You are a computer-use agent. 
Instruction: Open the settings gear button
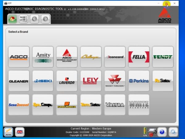(173, 132)
